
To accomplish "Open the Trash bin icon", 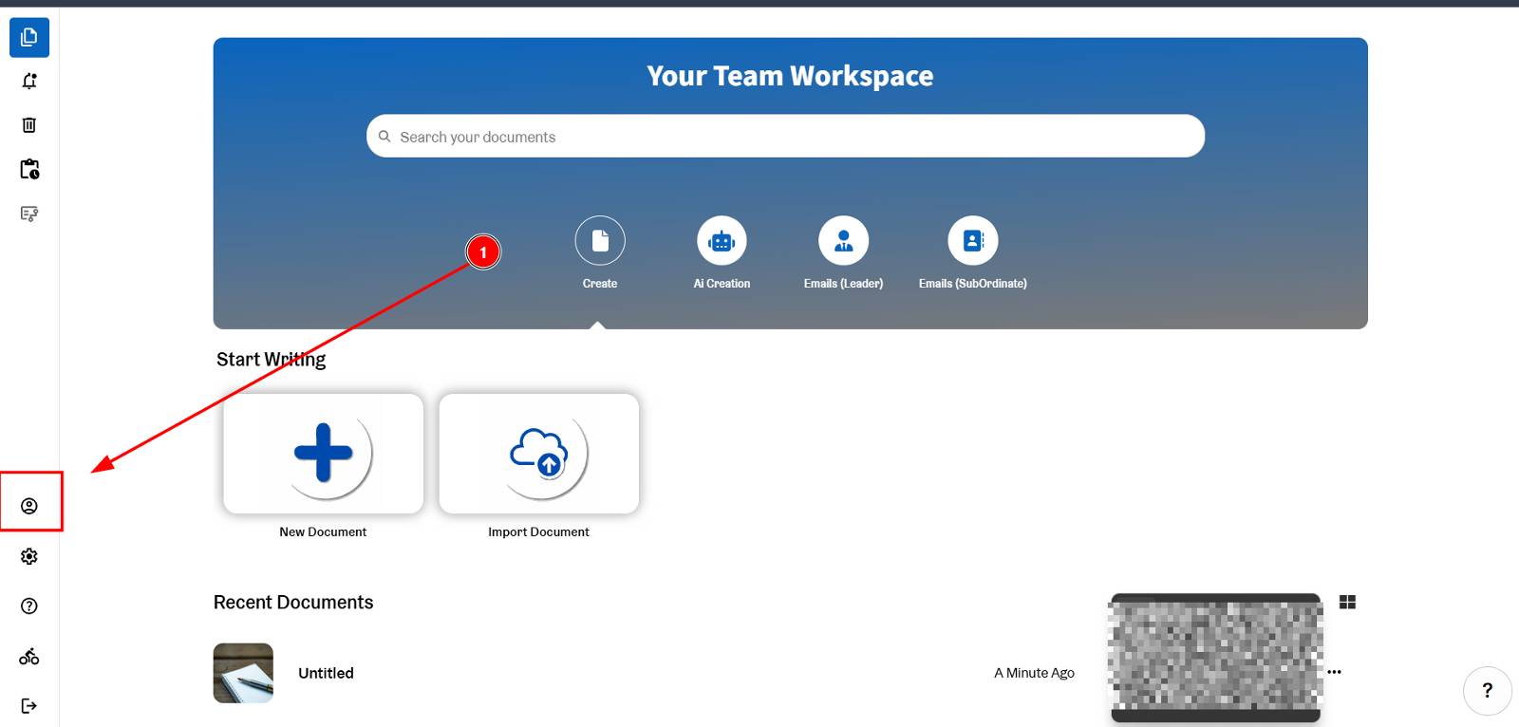I will [29, 125].
